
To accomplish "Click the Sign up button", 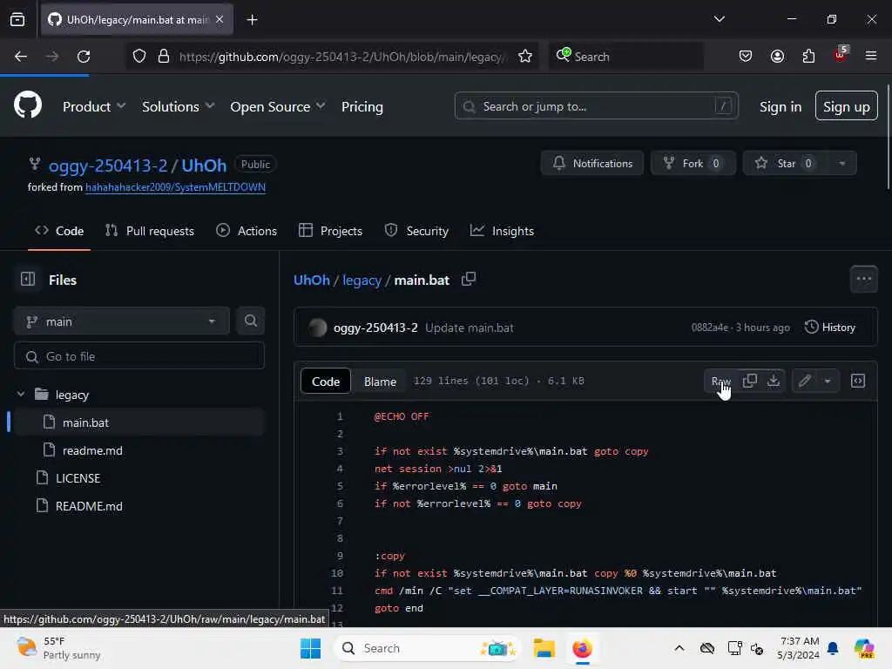I will pyautogui.click(x=846, y=105).
